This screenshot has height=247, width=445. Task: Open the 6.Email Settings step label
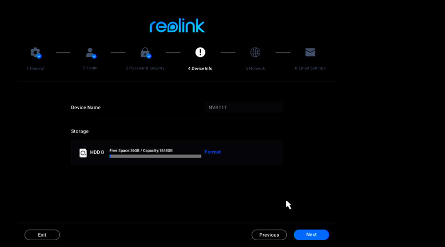310,68
